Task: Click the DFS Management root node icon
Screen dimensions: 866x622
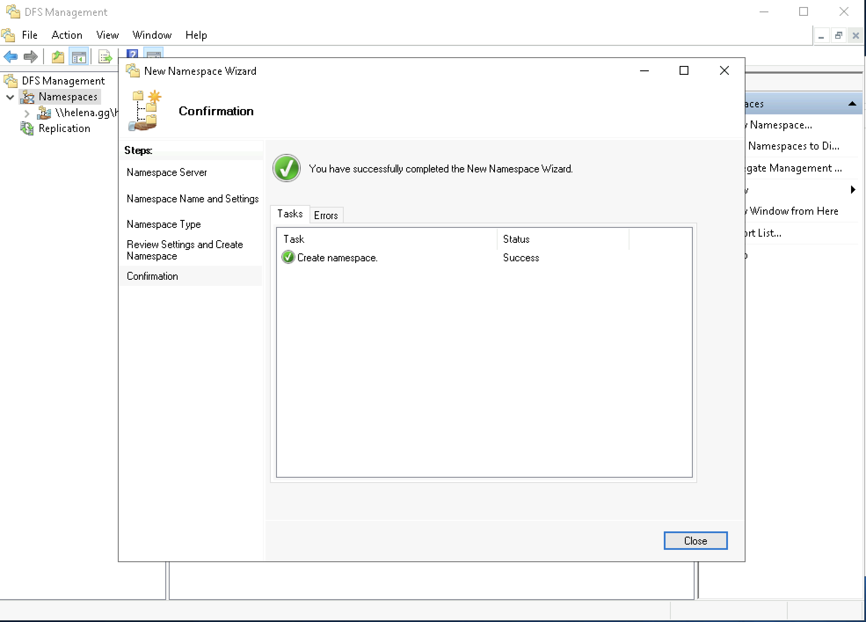Action: click(x=11, y=81)
